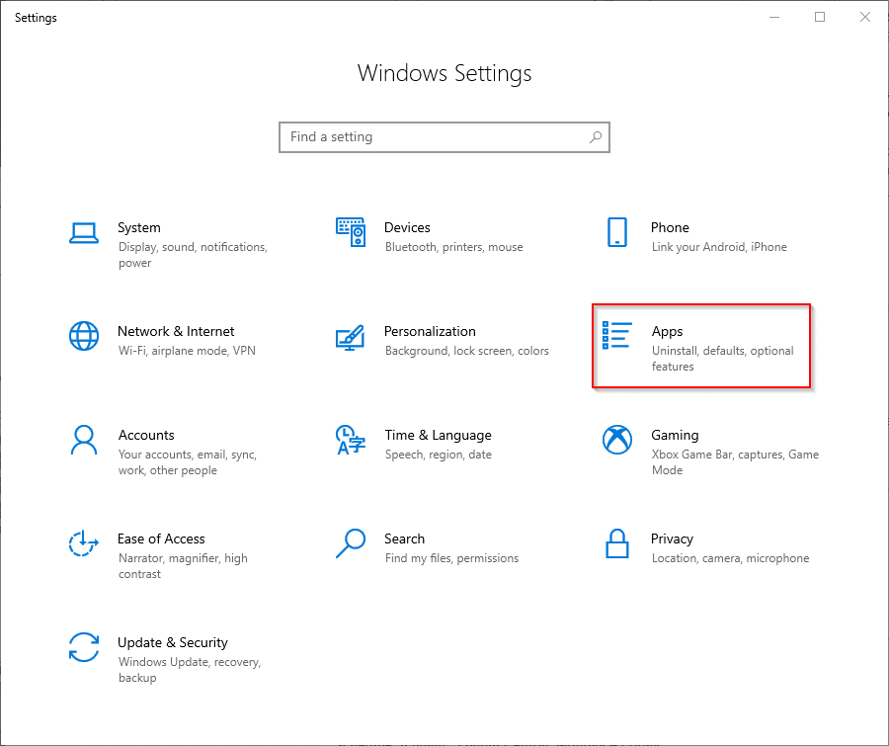Open Network & Internet settings
The image size is (889, 746).
176,331
